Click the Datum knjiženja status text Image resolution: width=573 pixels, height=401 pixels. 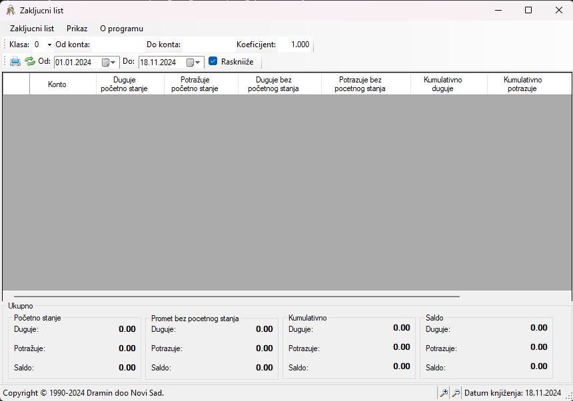pyautogui.click(x=512, y=393)
